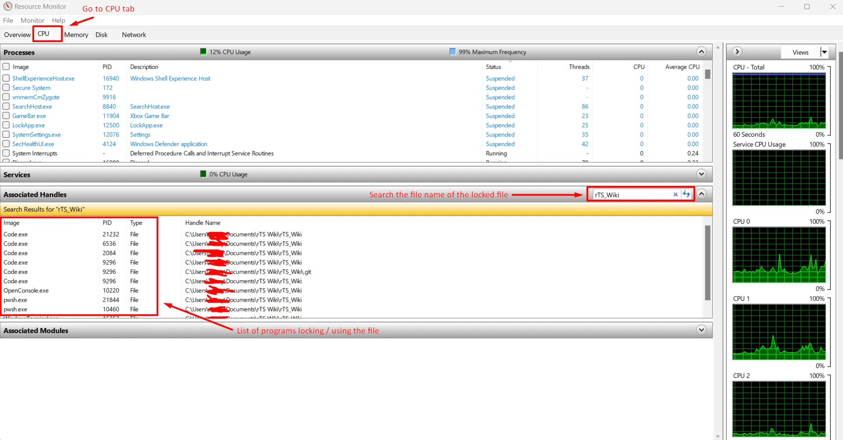Click the green indicator beside Services CPU usage
The image size is (843, 440).
tap(203, 174)
